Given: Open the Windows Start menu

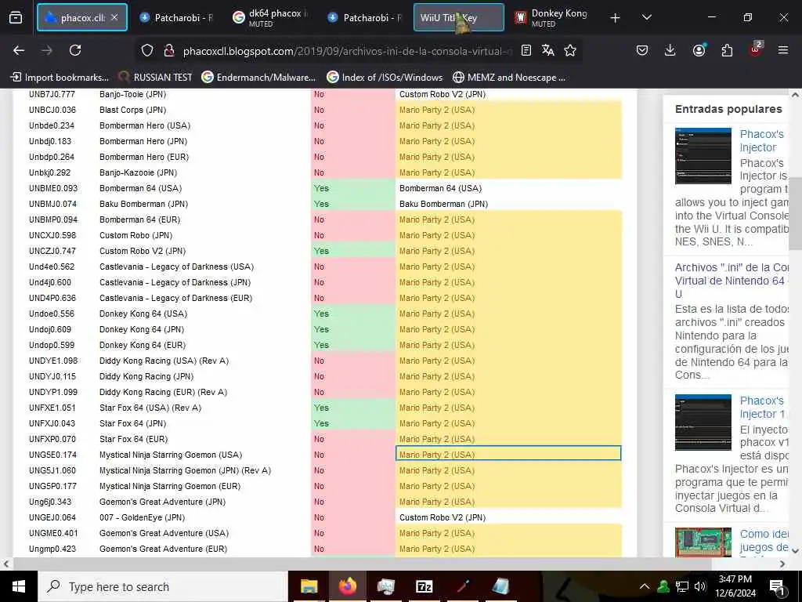Looking at the screenshot, I should pos(19,586).
